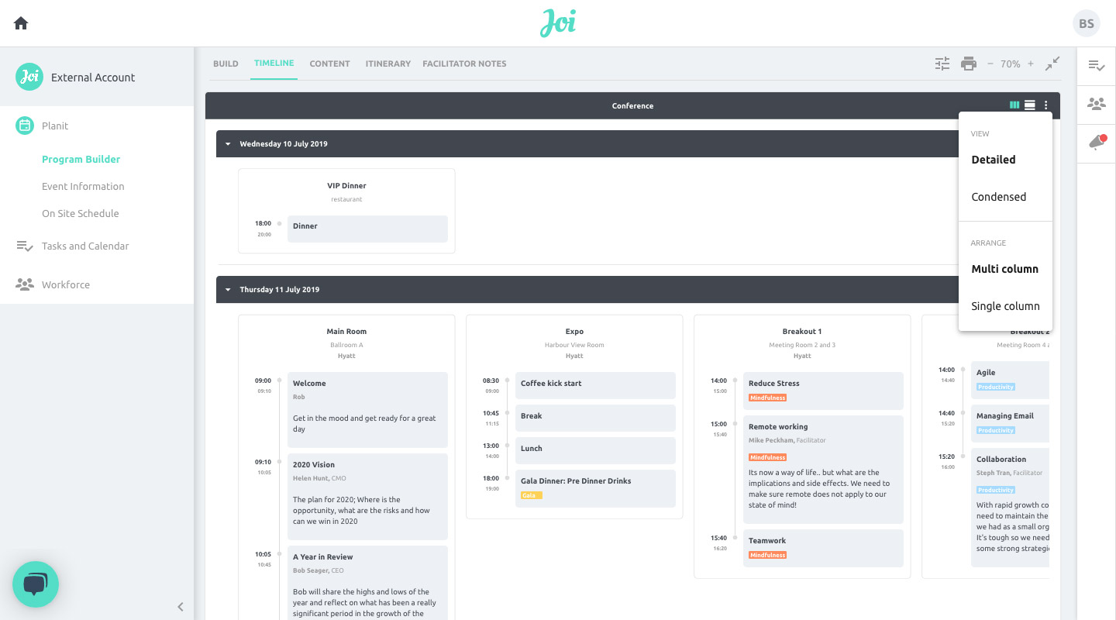Open Coffee kick start session
The image size is (1116, 620).
(x=595, y=385)
